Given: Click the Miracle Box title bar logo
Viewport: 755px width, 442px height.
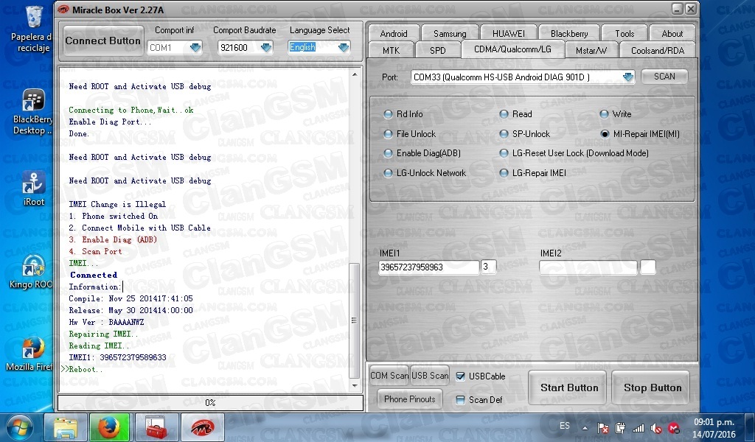Looking at the screenshot, I should pos(63,9).
